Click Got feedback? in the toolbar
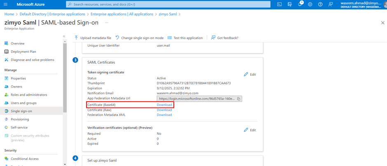The height and width of the screenshot is (166, 387). [225, 38]
